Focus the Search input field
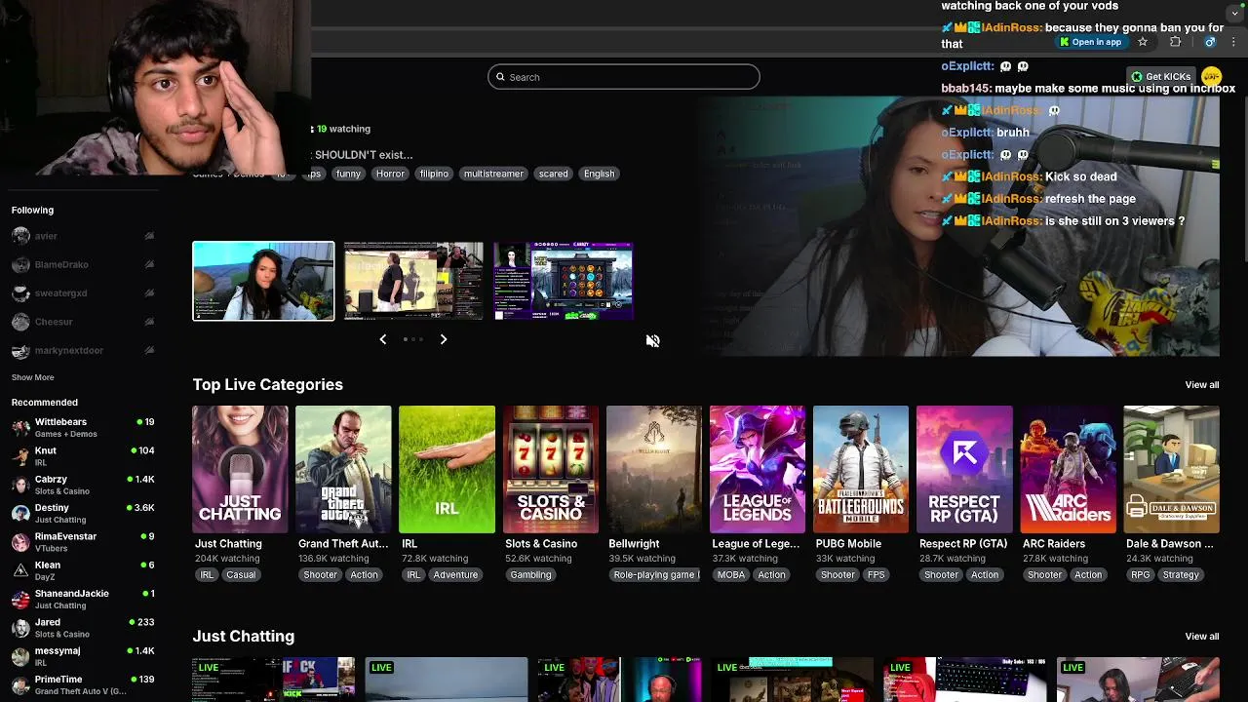 tap(624, 77)
